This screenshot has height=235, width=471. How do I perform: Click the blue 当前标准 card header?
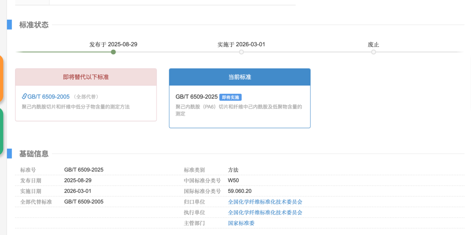coord(239,77)
